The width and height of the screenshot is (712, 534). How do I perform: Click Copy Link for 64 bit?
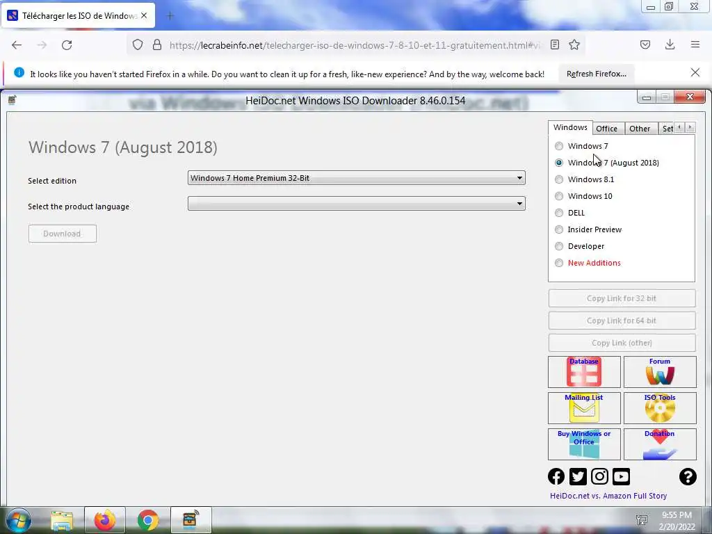(622, 321)
